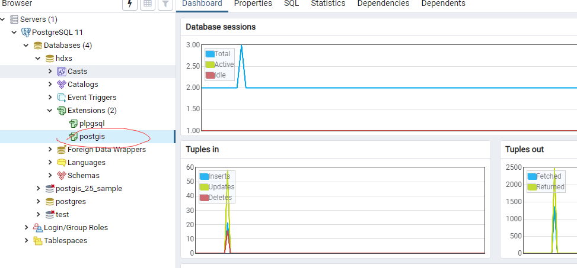
Task: Select the plpgsql extension
Action: [x=92, y=124]
